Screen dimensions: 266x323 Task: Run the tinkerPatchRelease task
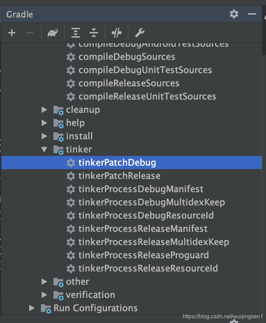pyautogui.click(x=119, y=176)
